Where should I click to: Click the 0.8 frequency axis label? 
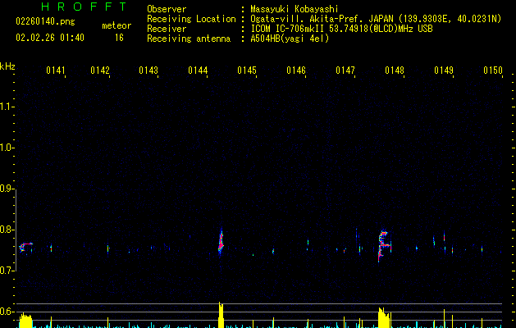pos(7,230)
